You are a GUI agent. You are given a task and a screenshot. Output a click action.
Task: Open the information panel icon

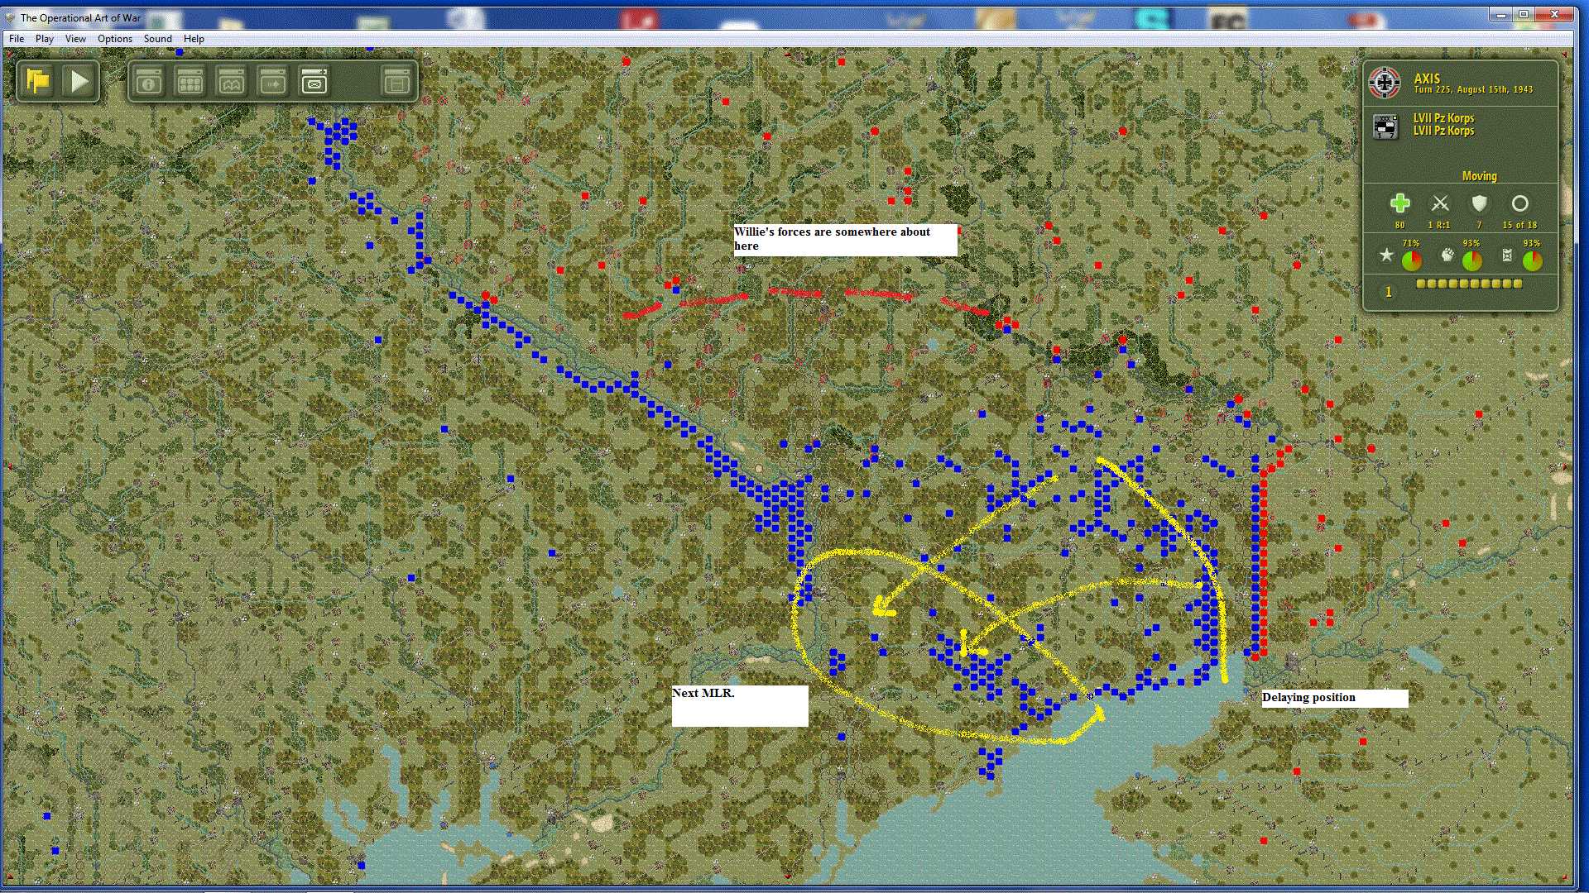tap(149, 81)
